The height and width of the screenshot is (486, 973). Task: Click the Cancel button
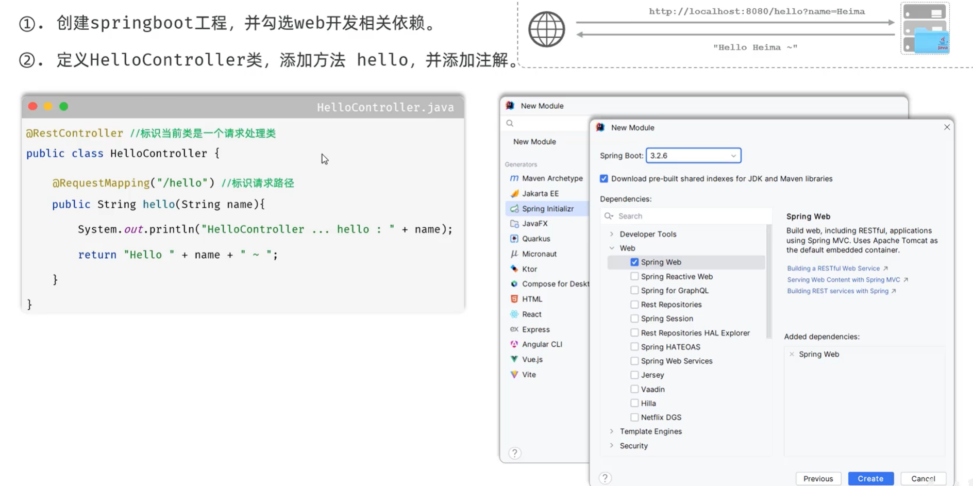click(923, 479)
